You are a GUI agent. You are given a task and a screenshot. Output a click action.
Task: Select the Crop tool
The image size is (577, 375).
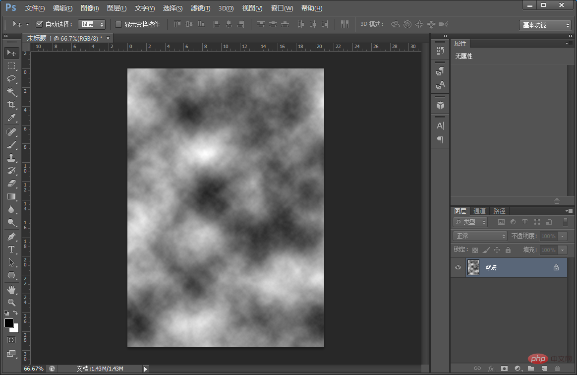pyautogui.click(x=11, y=104)
